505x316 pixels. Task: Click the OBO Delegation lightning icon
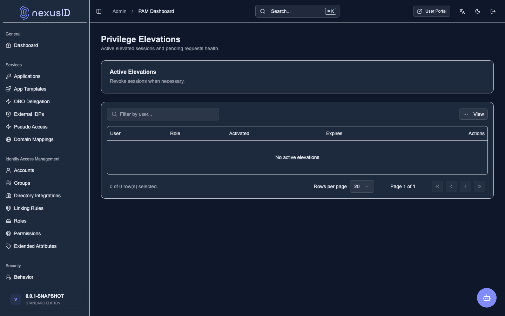click(8, 101)
